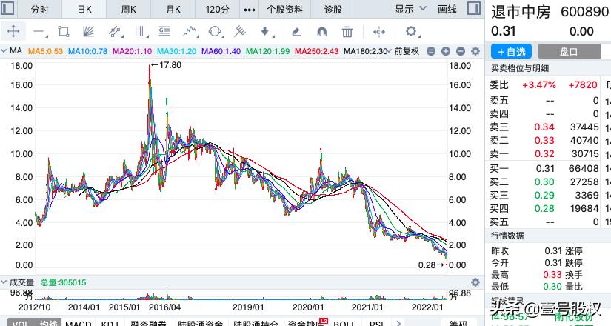Viewport: 611px width, 326px height.
Task: Select the KDJ indicator tab
Action: pos(110,323)
